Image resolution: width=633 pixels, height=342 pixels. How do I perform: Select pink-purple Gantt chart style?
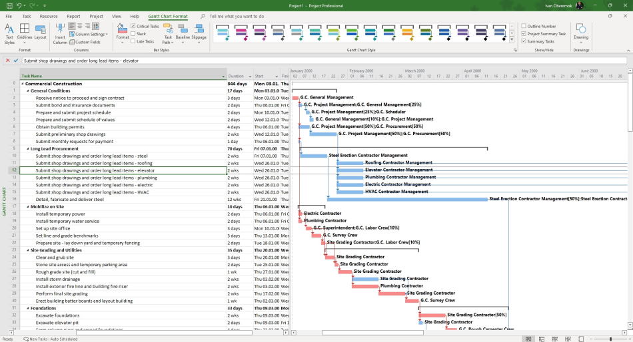(241, 33)
